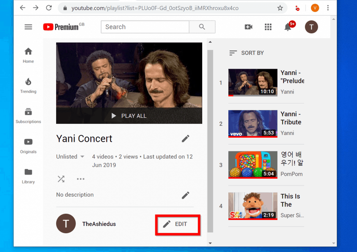Open the SORT BY menu
This screenshot has width=357, height=252.
(246, 53)
